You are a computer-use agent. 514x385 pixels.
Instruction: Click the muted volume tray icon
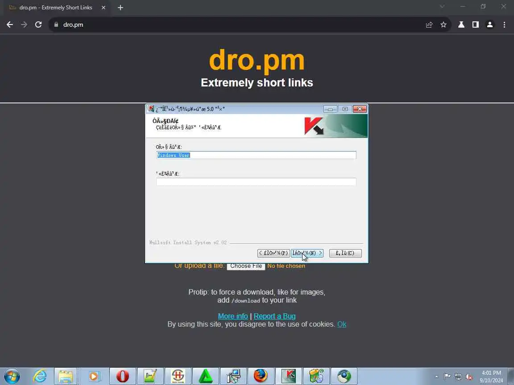pyautogui.click(x=469, y=377)
